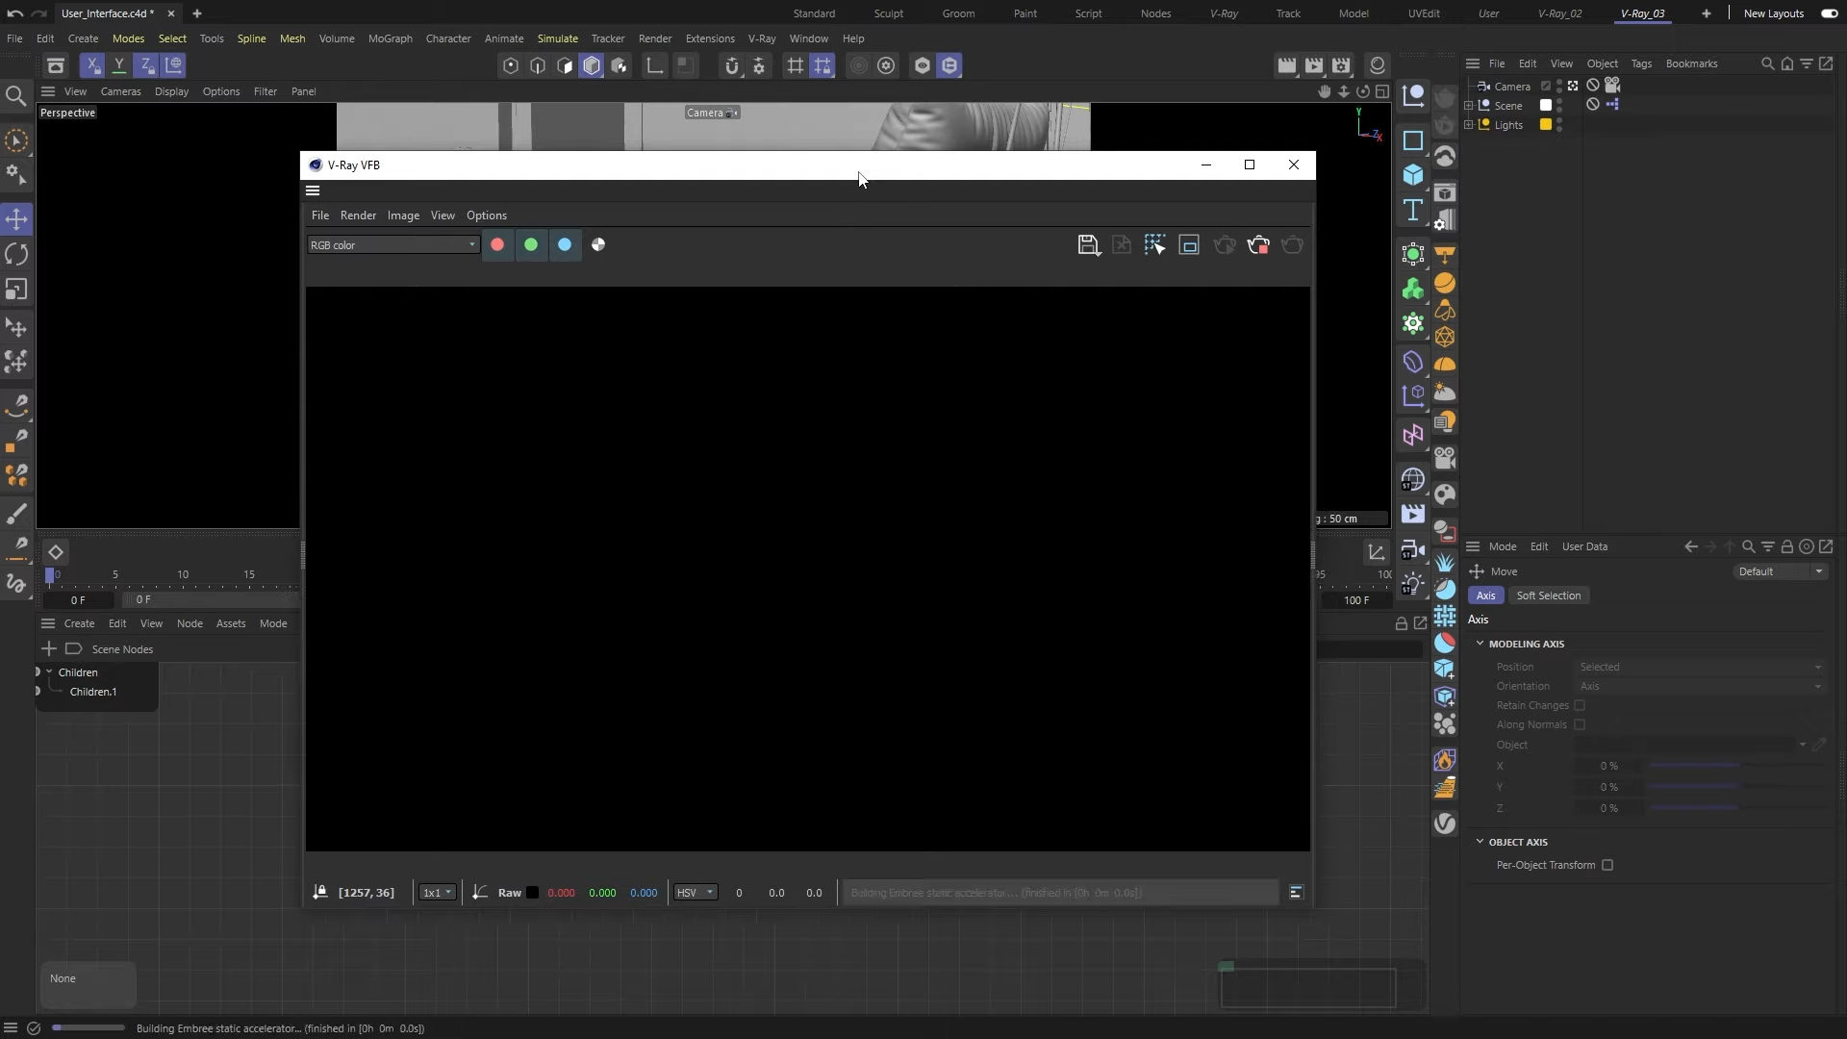This screenshot has height=1039, width=1847.
Task: Select the Text object tool
Action: click(x=1412, y=210)
